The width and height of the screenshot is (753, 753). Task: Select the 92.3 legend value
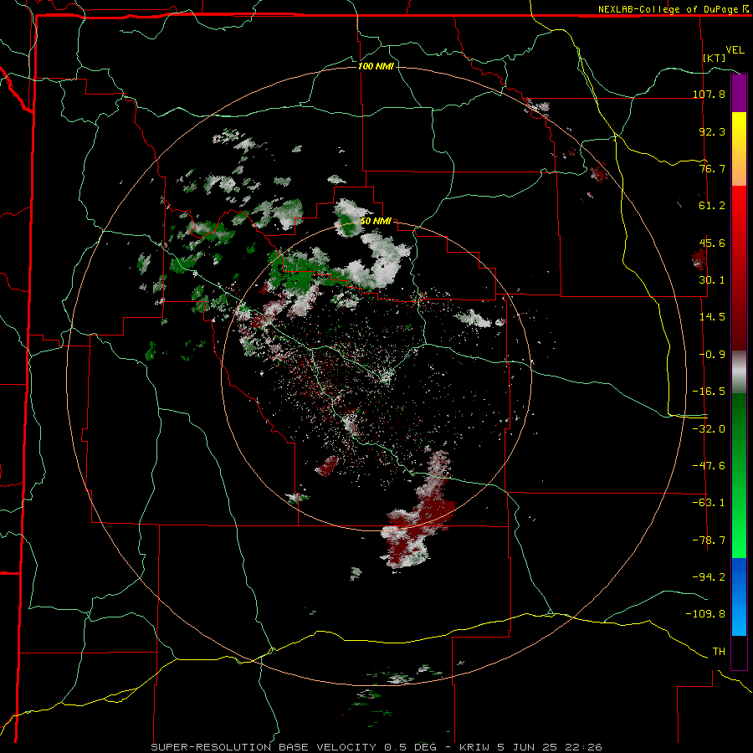tap(712, 131)
